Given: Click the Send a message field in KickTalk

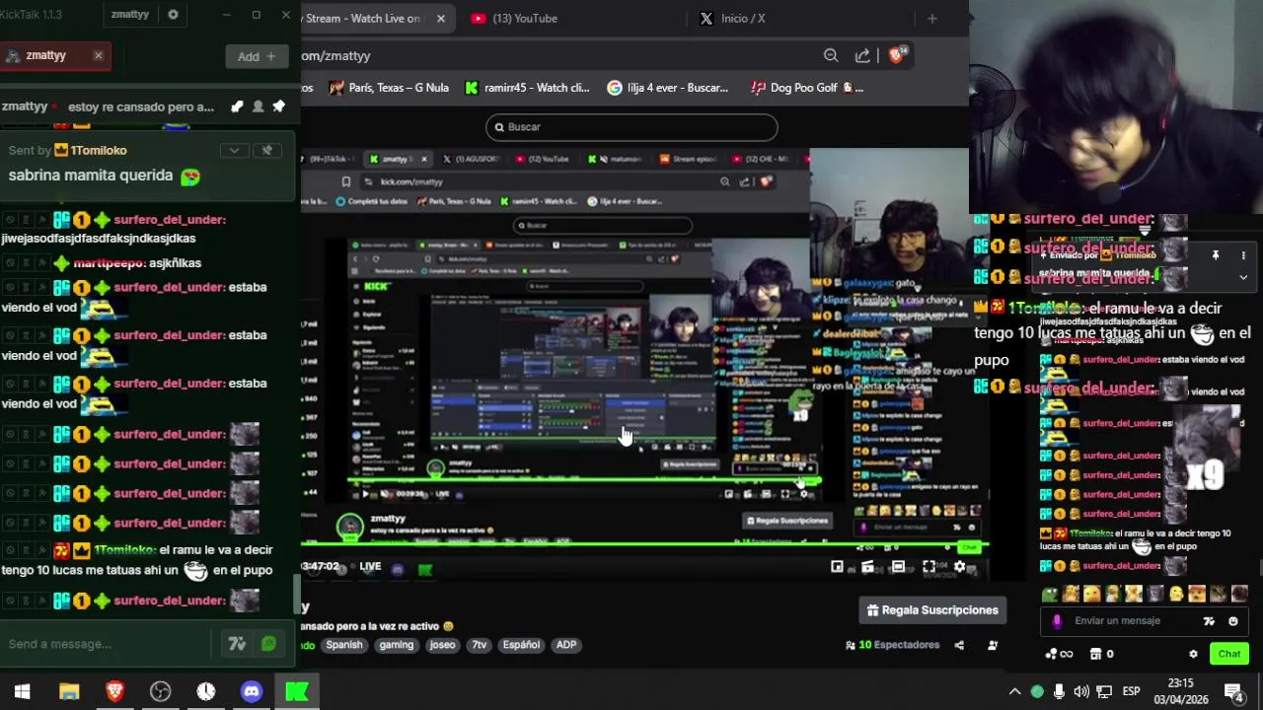Looking at the screenshot, I should (x=104, y=644).
